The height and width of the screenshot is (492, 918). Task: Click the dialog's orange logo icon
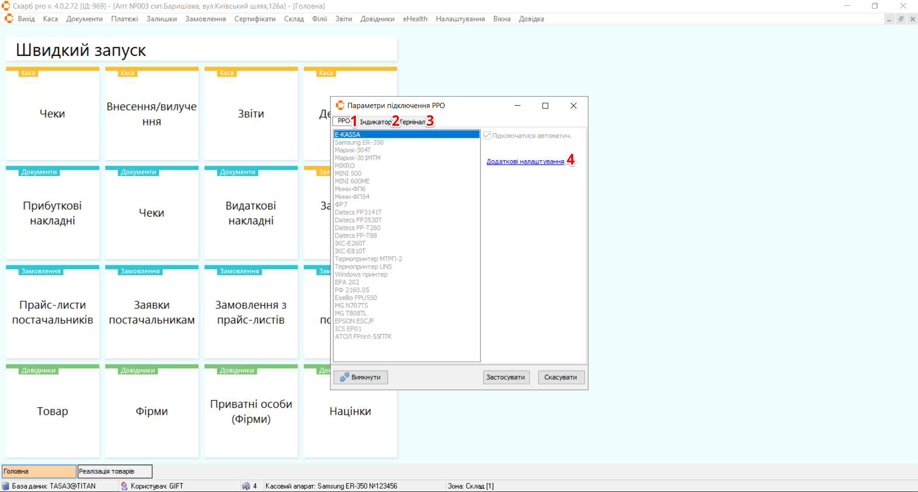click(x=340, y=105)
